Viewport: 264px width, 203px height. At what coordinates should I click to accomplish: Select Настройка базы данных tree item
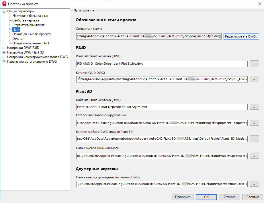click(x=30, y=16)
